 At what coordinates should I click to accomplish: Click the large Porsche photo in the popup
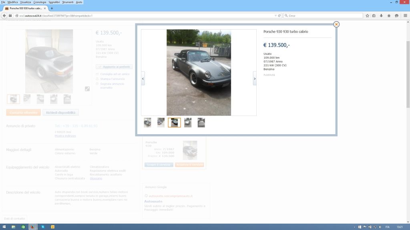199,73
